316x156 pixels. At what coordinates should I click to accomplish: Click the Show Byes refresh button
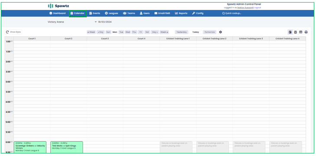[13, 32]
